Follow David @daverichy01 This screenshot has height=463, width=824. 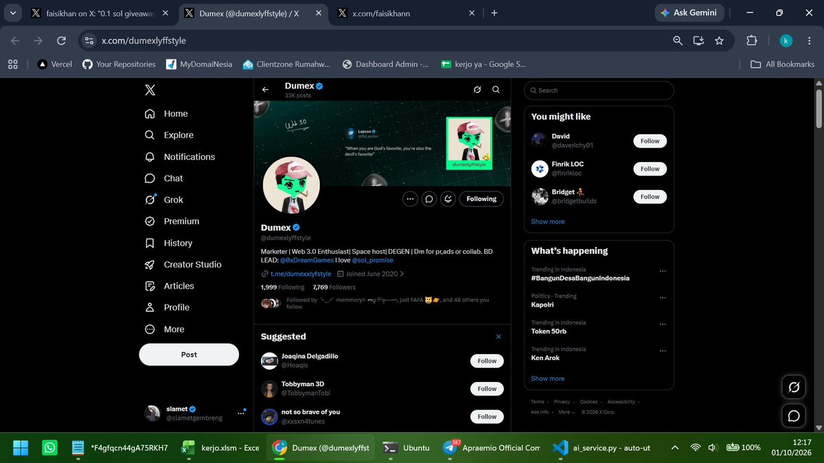(650, 141)
